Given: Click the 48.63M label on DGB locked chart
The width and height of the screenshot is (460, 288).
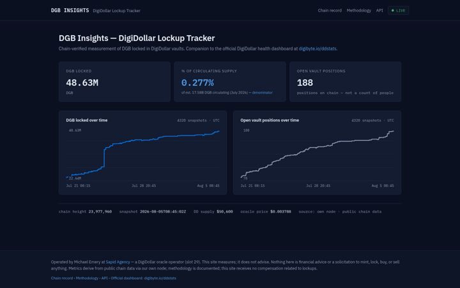Looking at the screenshot, I should (x=75, y=130).
